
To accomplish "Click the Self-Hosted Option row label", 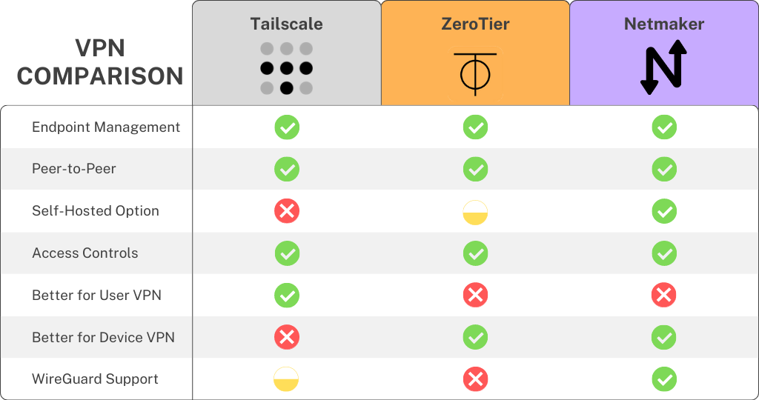I will coord(96,211).
